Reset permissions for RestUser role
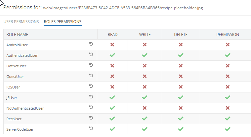The height and width of the screenshot is (137, 251). click(x=91, y=118)
